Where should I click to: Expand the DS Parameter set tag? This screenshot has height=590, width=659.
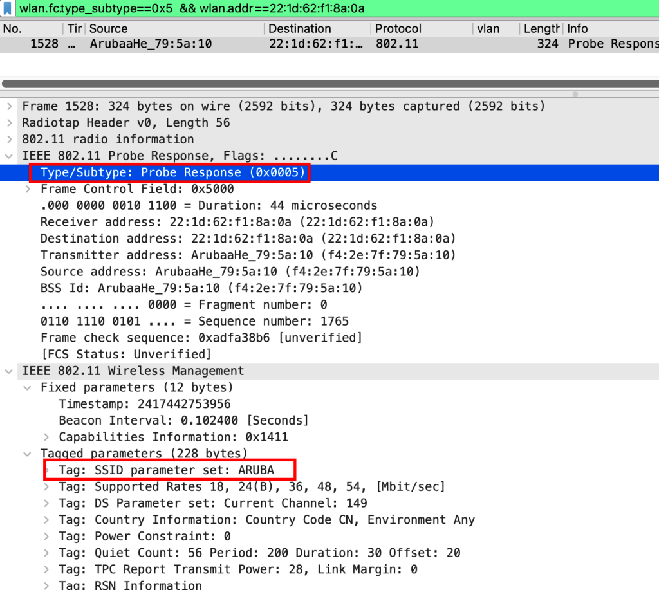click(46, 503)
